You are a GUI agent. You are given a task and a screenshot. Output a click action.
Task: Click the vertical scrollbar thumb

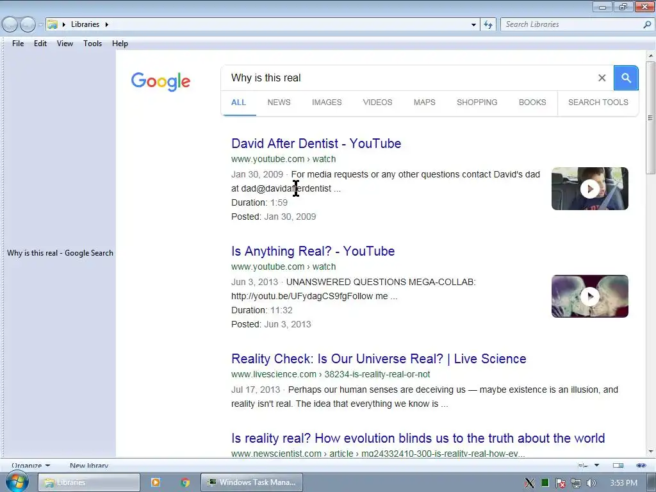[650, 118]
